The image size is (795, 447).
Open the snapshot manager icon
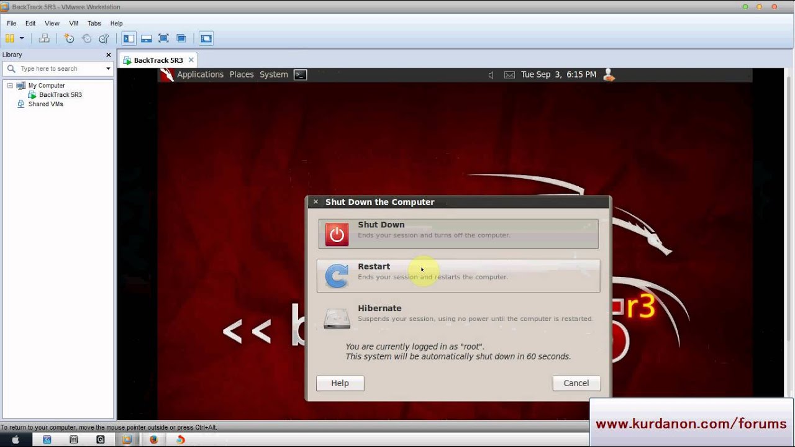click(x=104, y=38)
